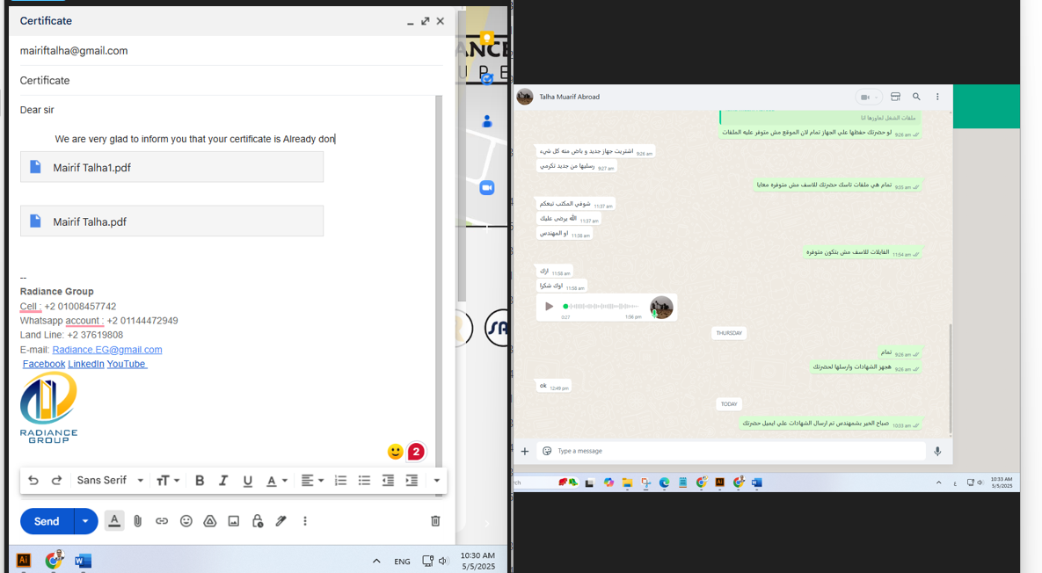This screenshot has height=573, width=1042.
Task: Click the WhatsApp attach plus icon
Action: (524, 452)
